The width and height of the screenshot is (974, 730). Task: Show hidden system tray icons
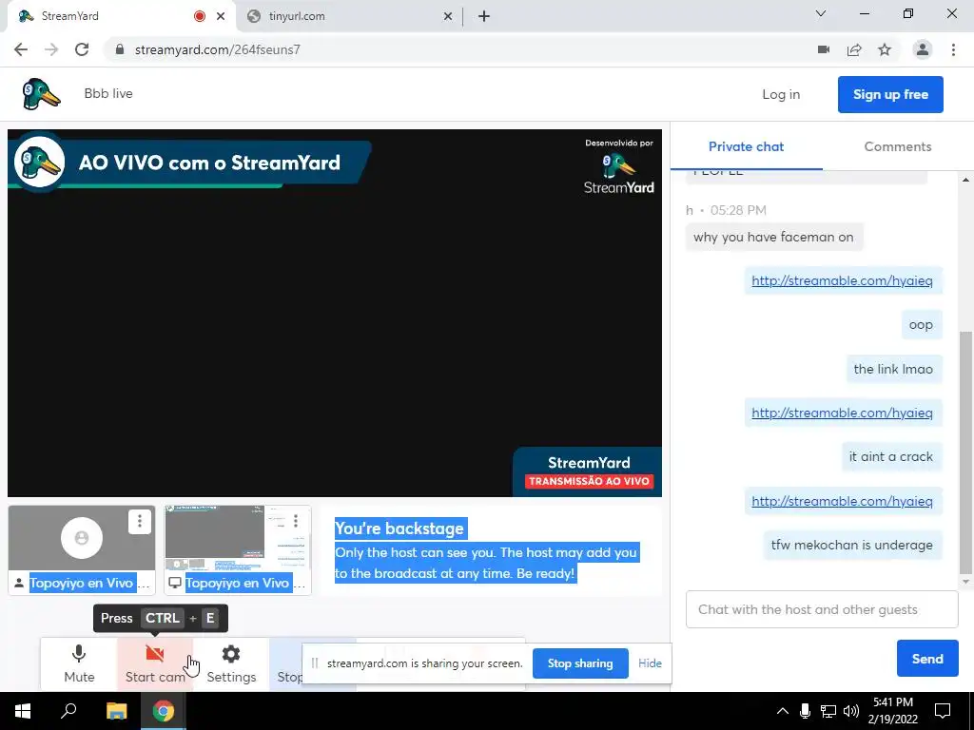(783, 711)
